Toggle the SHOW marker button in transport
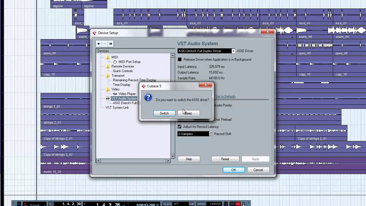Screen dimensions: 366x206 coord(201,204)
